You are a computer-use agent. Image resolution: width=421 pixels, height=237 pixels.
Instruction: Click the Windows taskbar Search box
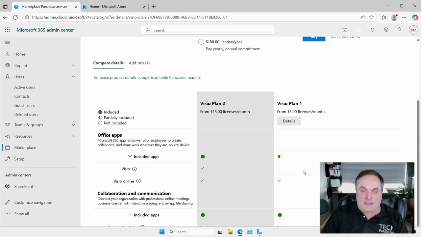(x=191, y=232)
